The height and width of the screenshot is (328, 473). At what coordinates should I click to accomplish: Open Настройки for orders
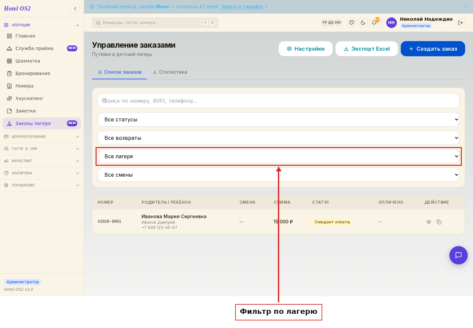305,49
